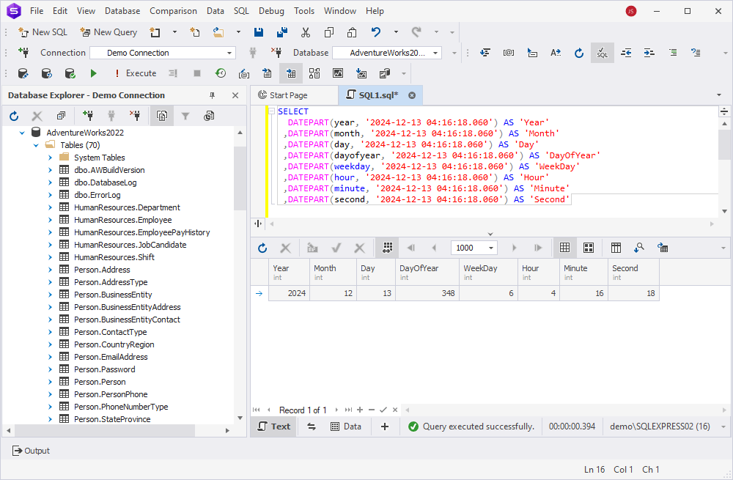This screenshot has height=480, width=733.
Task: Switch to Grid View in results
Action: tap(564, 248)
